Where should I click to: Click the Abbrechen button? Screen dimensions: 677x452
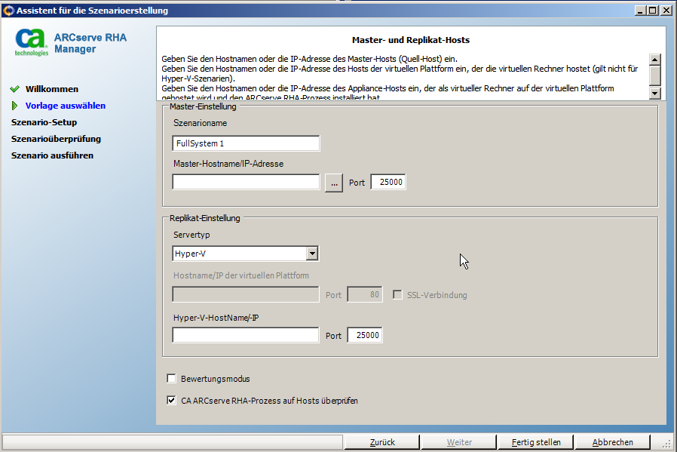point(613,442)
